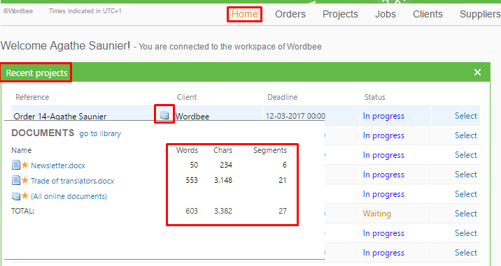501x266 pixels.
Task: Click the Trade of translators.docx document icon
Action: (x=15, y=180)
